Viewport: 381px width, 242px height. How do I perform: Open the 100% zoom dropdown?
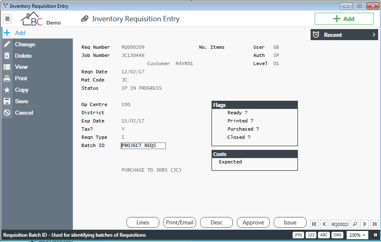click(357, 235)
